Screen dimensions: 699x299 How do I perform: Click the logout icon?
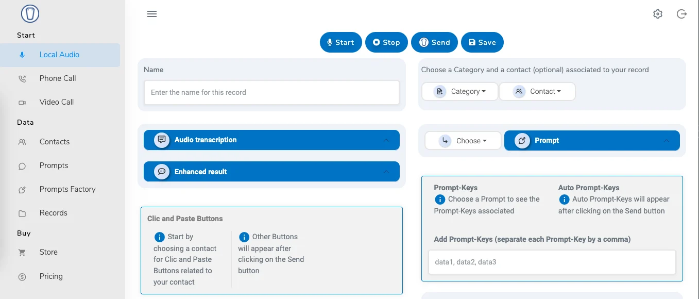[x=681, y=14]
